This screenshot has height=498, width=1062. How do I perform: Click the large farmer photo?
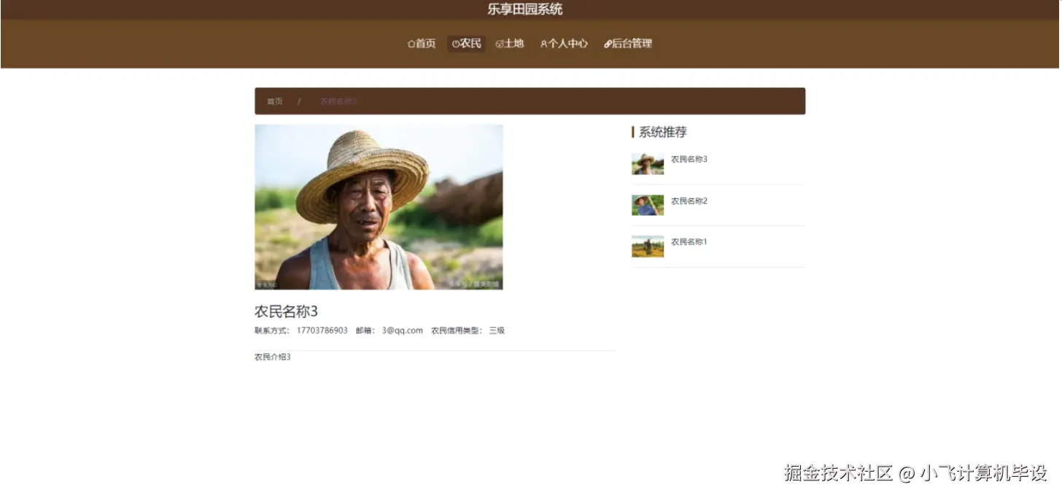(x=379, y=207)
